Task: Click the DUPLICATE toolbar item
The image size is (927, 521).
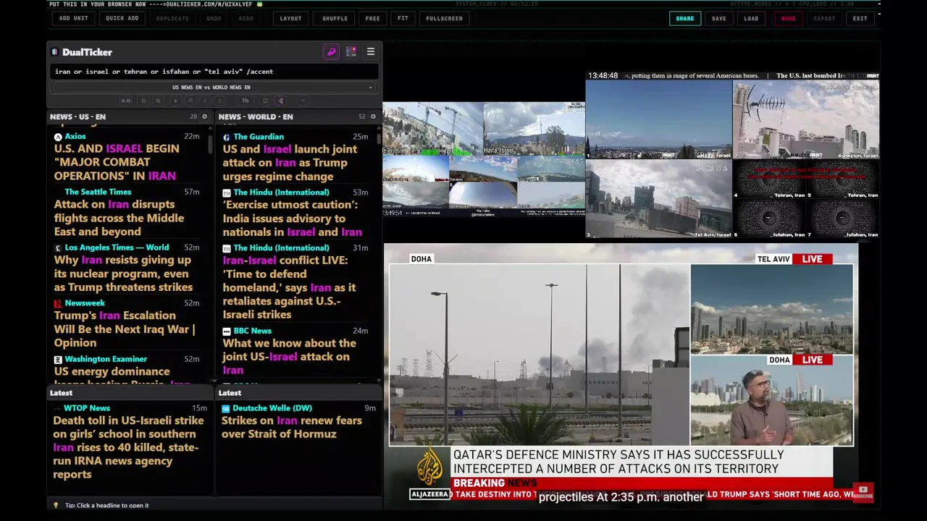Action: point(172,18)
